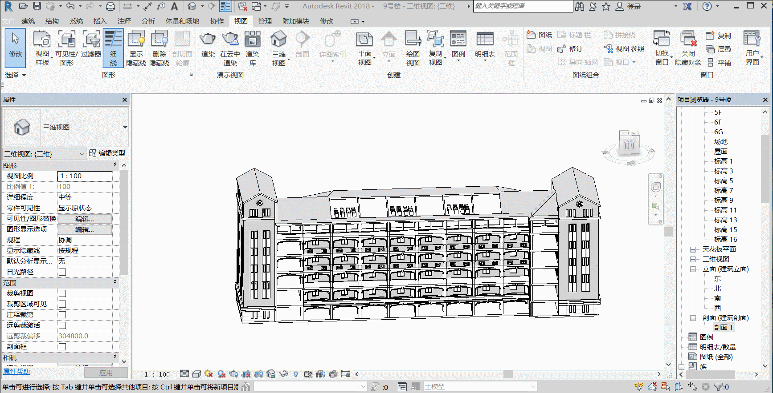773x393 pixels.
Task: Click Edit Type (编辑类型) button
Action: click(x=107, y=153)
